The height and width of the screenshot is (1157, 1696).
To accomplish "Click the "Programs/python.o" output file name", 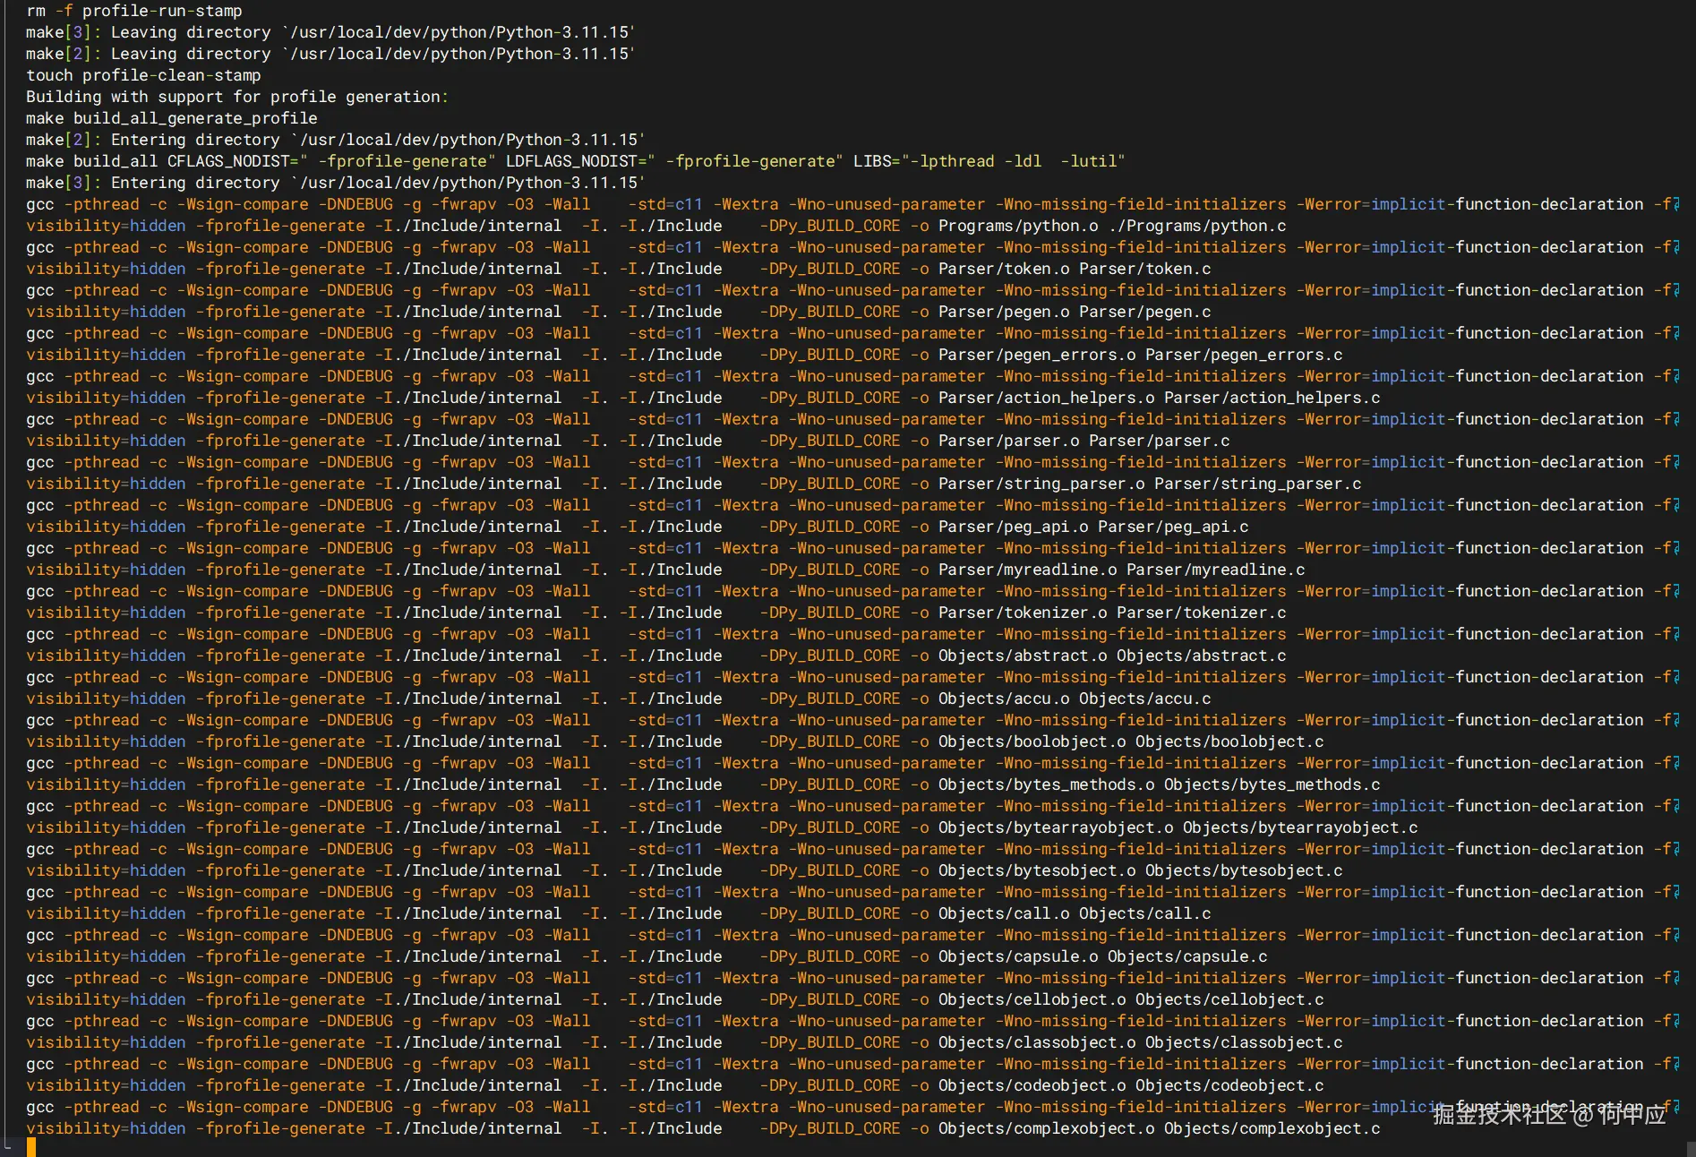I will pyautogui.click(x=1018, y=226).
